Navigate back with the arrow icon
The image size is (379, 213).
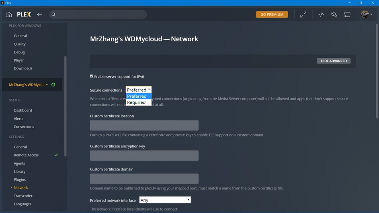pyautogui.click(x=39, y=14)
